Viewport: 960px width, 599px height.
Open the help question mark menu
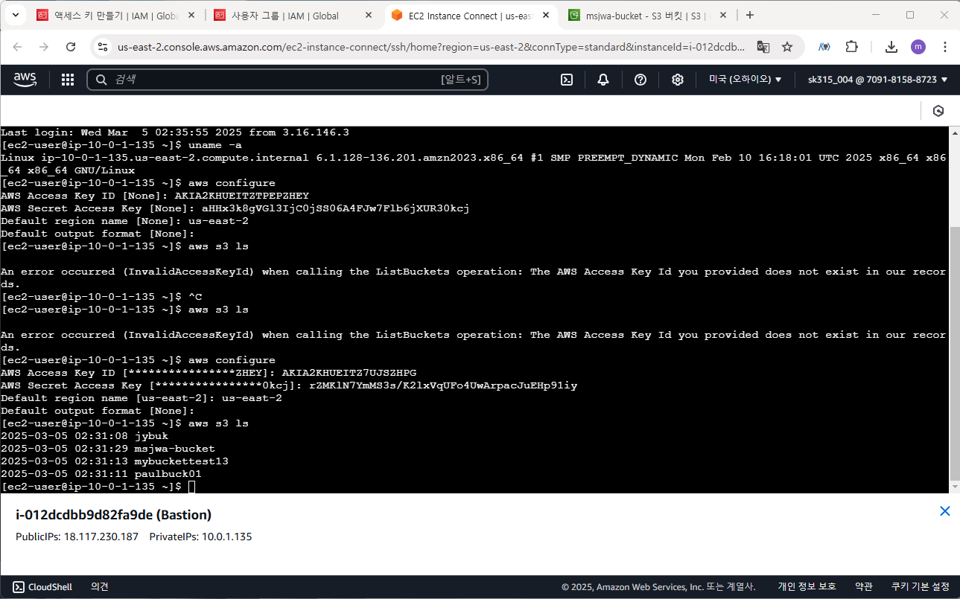coord(640,80)
